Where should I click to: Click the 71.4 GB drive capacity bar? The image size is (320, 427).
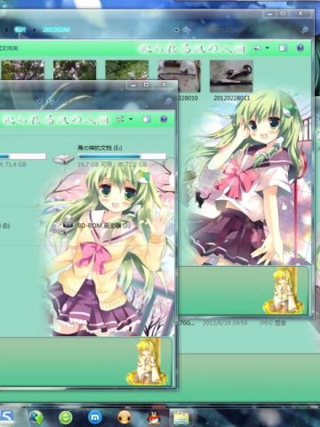click(x=23, y=157)
